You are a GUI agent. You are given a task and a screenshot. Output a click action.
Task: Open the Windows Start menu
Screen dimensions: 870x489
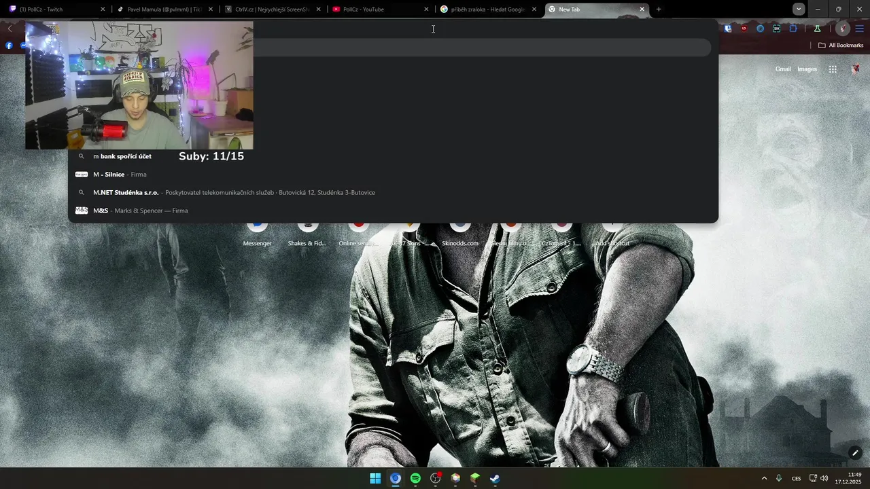[375, 478]
